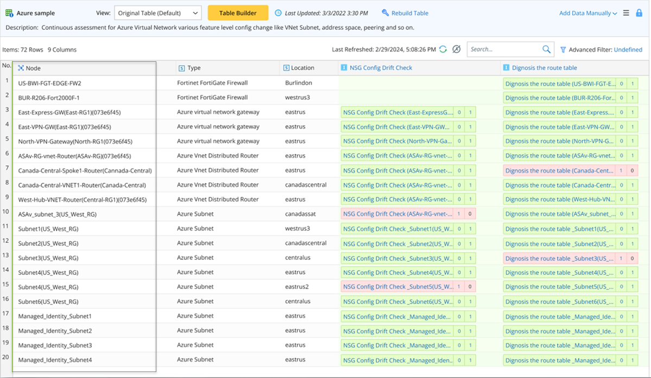Viewport: 651px width, 378px height.
Task: Open the Undefined advanced filter link
Action: tap(628, 49)
